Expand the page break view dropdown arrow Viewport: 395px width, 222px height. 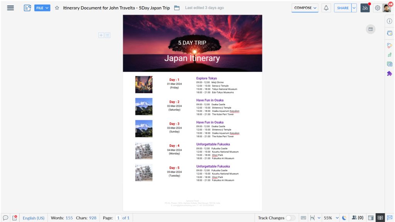click(319, 218)
